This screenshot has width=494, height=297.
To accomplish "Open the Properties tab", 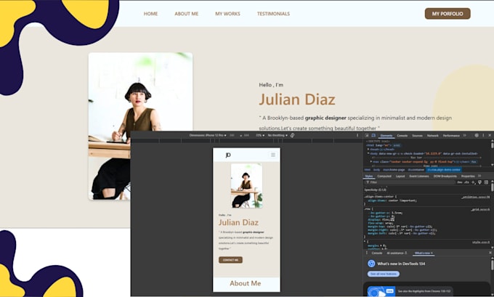I will coord(468,176).
